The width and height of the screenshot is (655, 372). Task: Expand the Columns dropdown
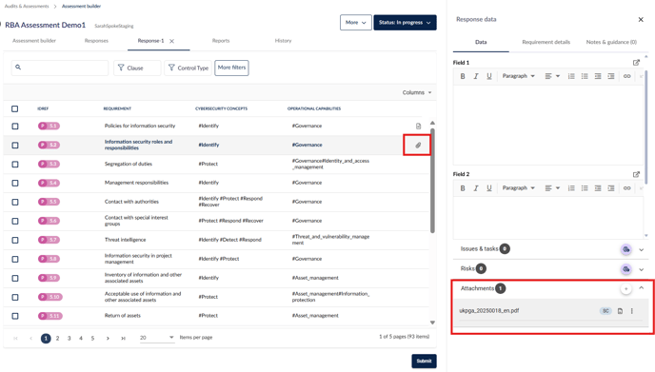tap(416, 92)
